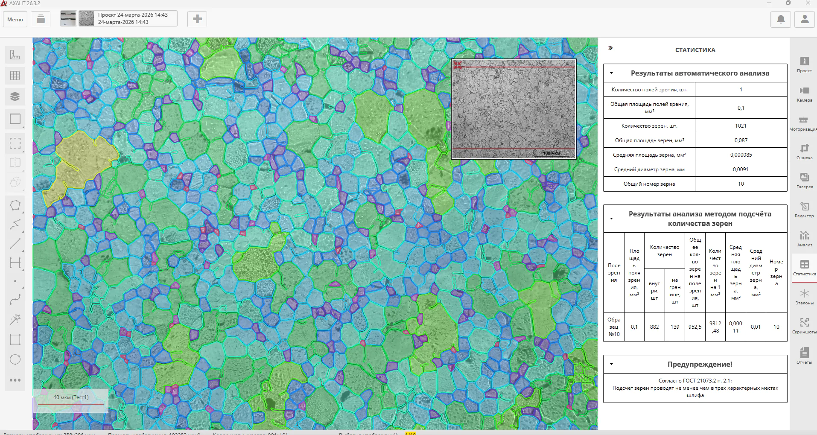This screenshot has height=435, width=817.
Task: Open the Меню button
Action: click(x=15, y=19)
